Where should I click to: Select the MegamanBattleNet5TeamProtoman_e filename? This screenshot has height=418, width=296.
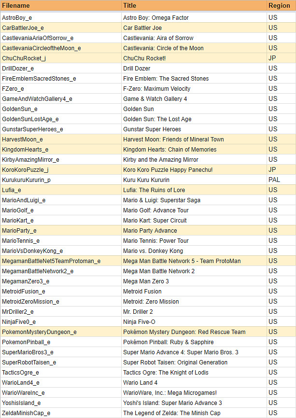51,261
